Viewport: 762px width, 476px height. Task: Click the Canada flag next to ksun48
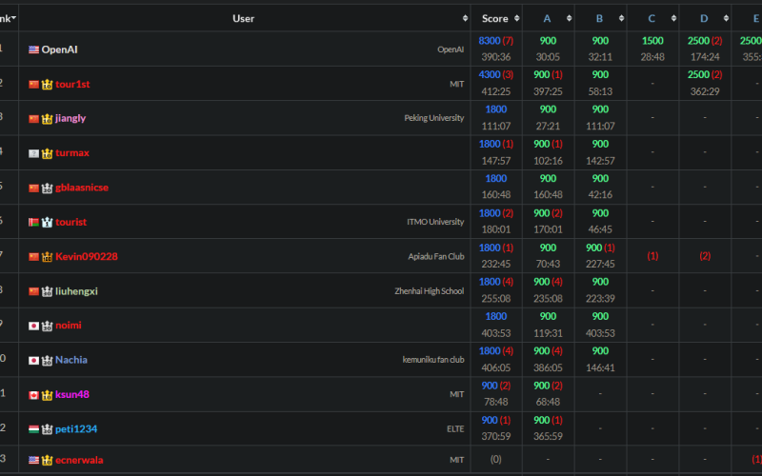coord(33,395)
